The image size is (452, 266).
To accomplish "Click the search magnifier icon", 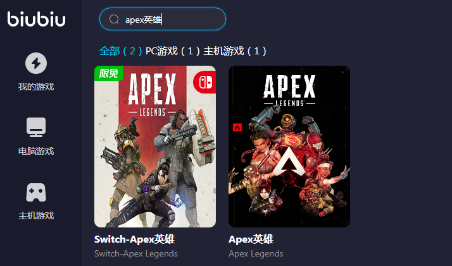I will coord(114,19).
